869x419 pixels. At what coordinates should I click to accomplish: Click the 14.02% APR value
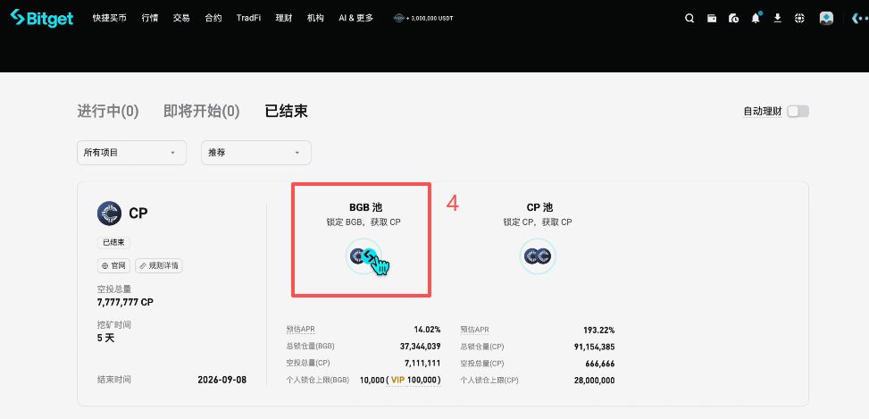point(427,330)
